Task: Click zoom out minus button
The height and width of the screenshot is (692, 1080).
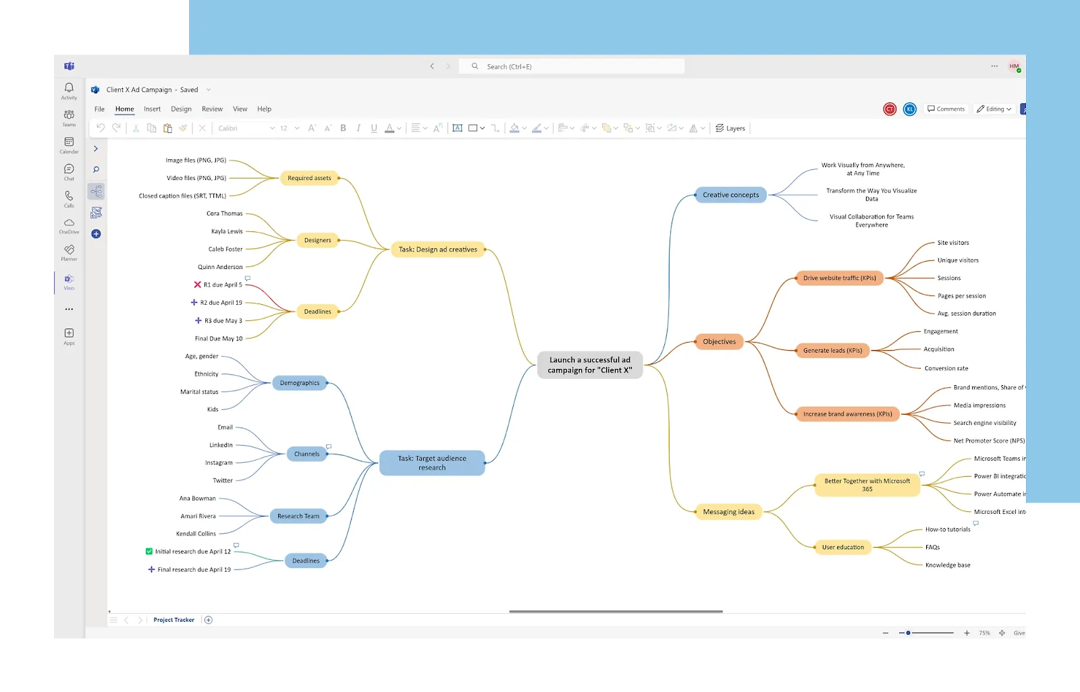Action: (x=886, y=633)
